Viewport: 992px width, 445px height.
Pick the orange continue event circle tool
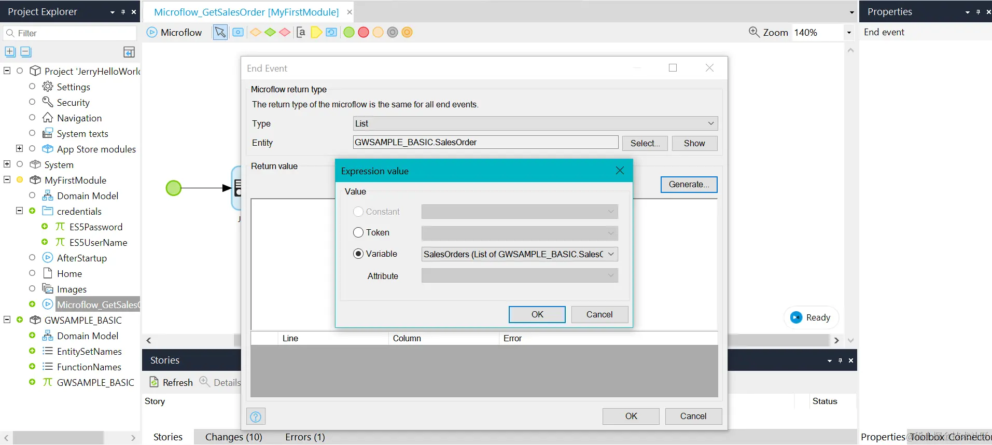click(x=407, y=32)
